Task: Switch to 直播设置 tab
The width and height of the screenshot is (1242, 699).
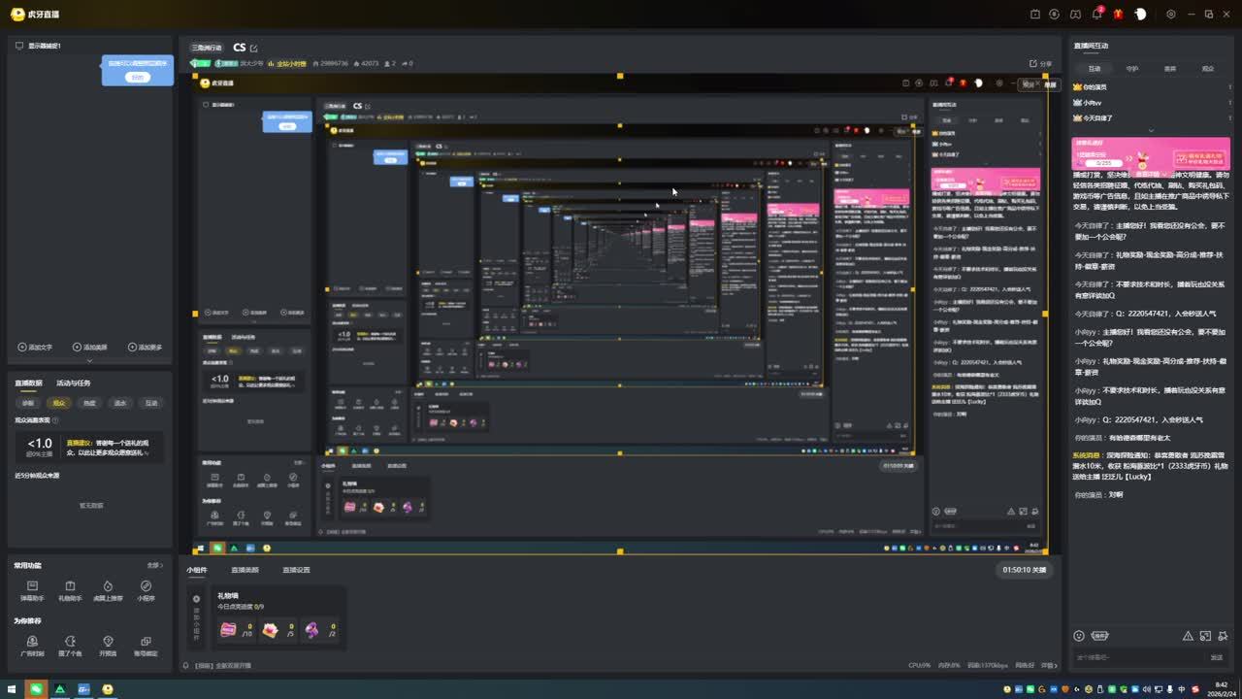Action: tap(296, 570)
